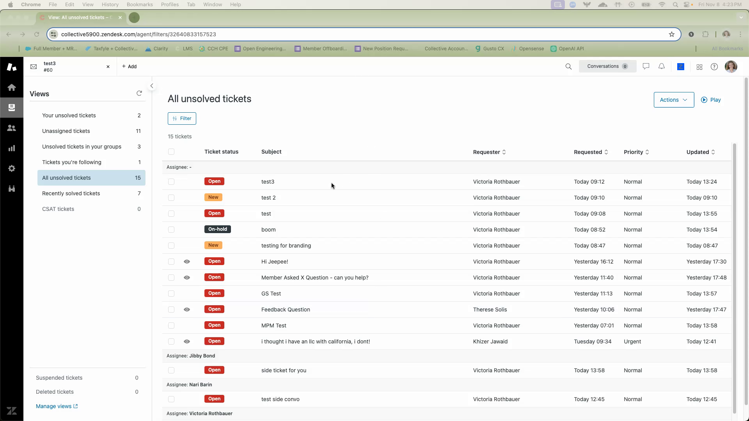Sort tickets by the Requester column
Image resolution: width=749 pixels, height=421 pixels.
point(489,152)
